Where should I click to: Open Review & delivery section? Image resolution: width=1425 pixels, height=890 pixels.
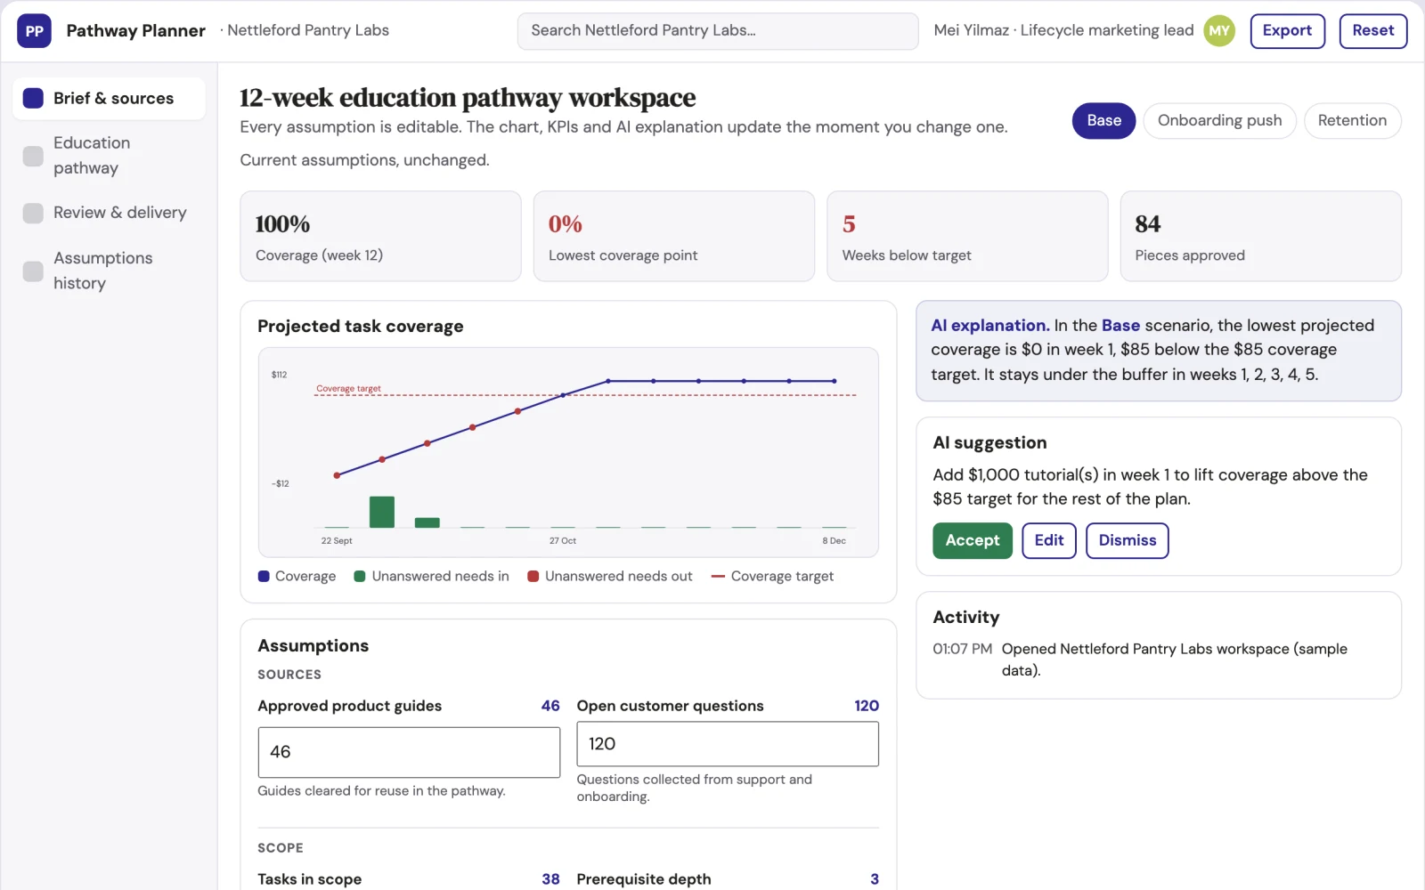click(109, 213)
